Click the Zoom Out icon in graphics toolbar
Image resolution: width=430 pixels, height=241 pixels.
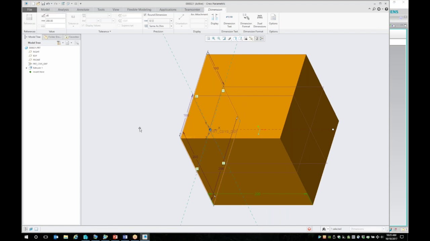click(x=219, y=38)
